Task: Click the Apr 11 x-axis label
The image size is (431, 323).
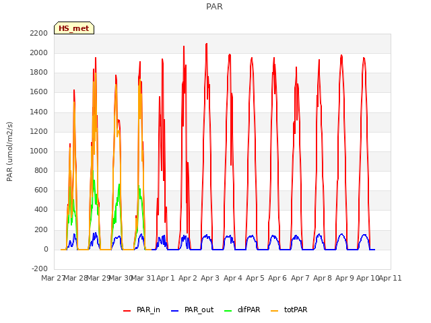Action: coord(391,278)
